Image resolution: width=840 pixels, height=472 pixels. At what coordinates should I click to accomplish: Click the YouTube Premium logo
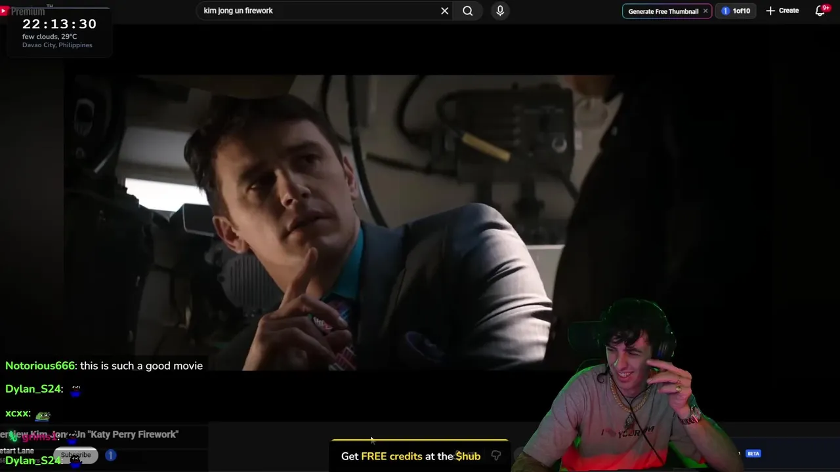[23, 11]
